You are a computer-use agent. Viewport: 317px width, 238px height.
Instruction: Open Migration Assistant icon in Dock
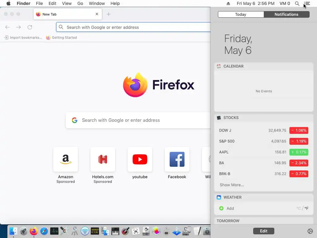click(105, 231)
